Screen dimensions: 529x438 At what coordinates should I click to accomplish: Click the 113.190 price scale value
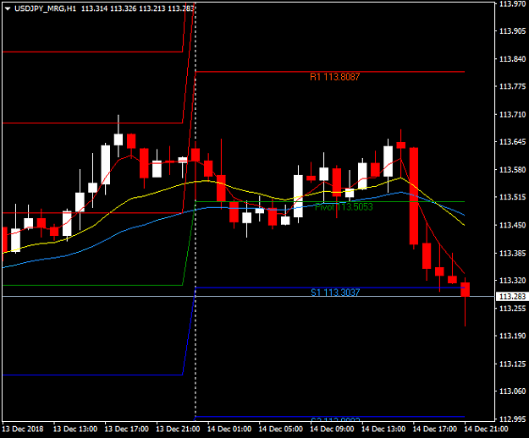(x=512, y=336)
